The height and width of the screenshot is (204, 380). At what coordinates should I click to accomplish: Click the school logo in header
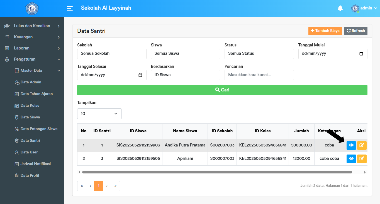pyautogui.click(x=32, y=9)
